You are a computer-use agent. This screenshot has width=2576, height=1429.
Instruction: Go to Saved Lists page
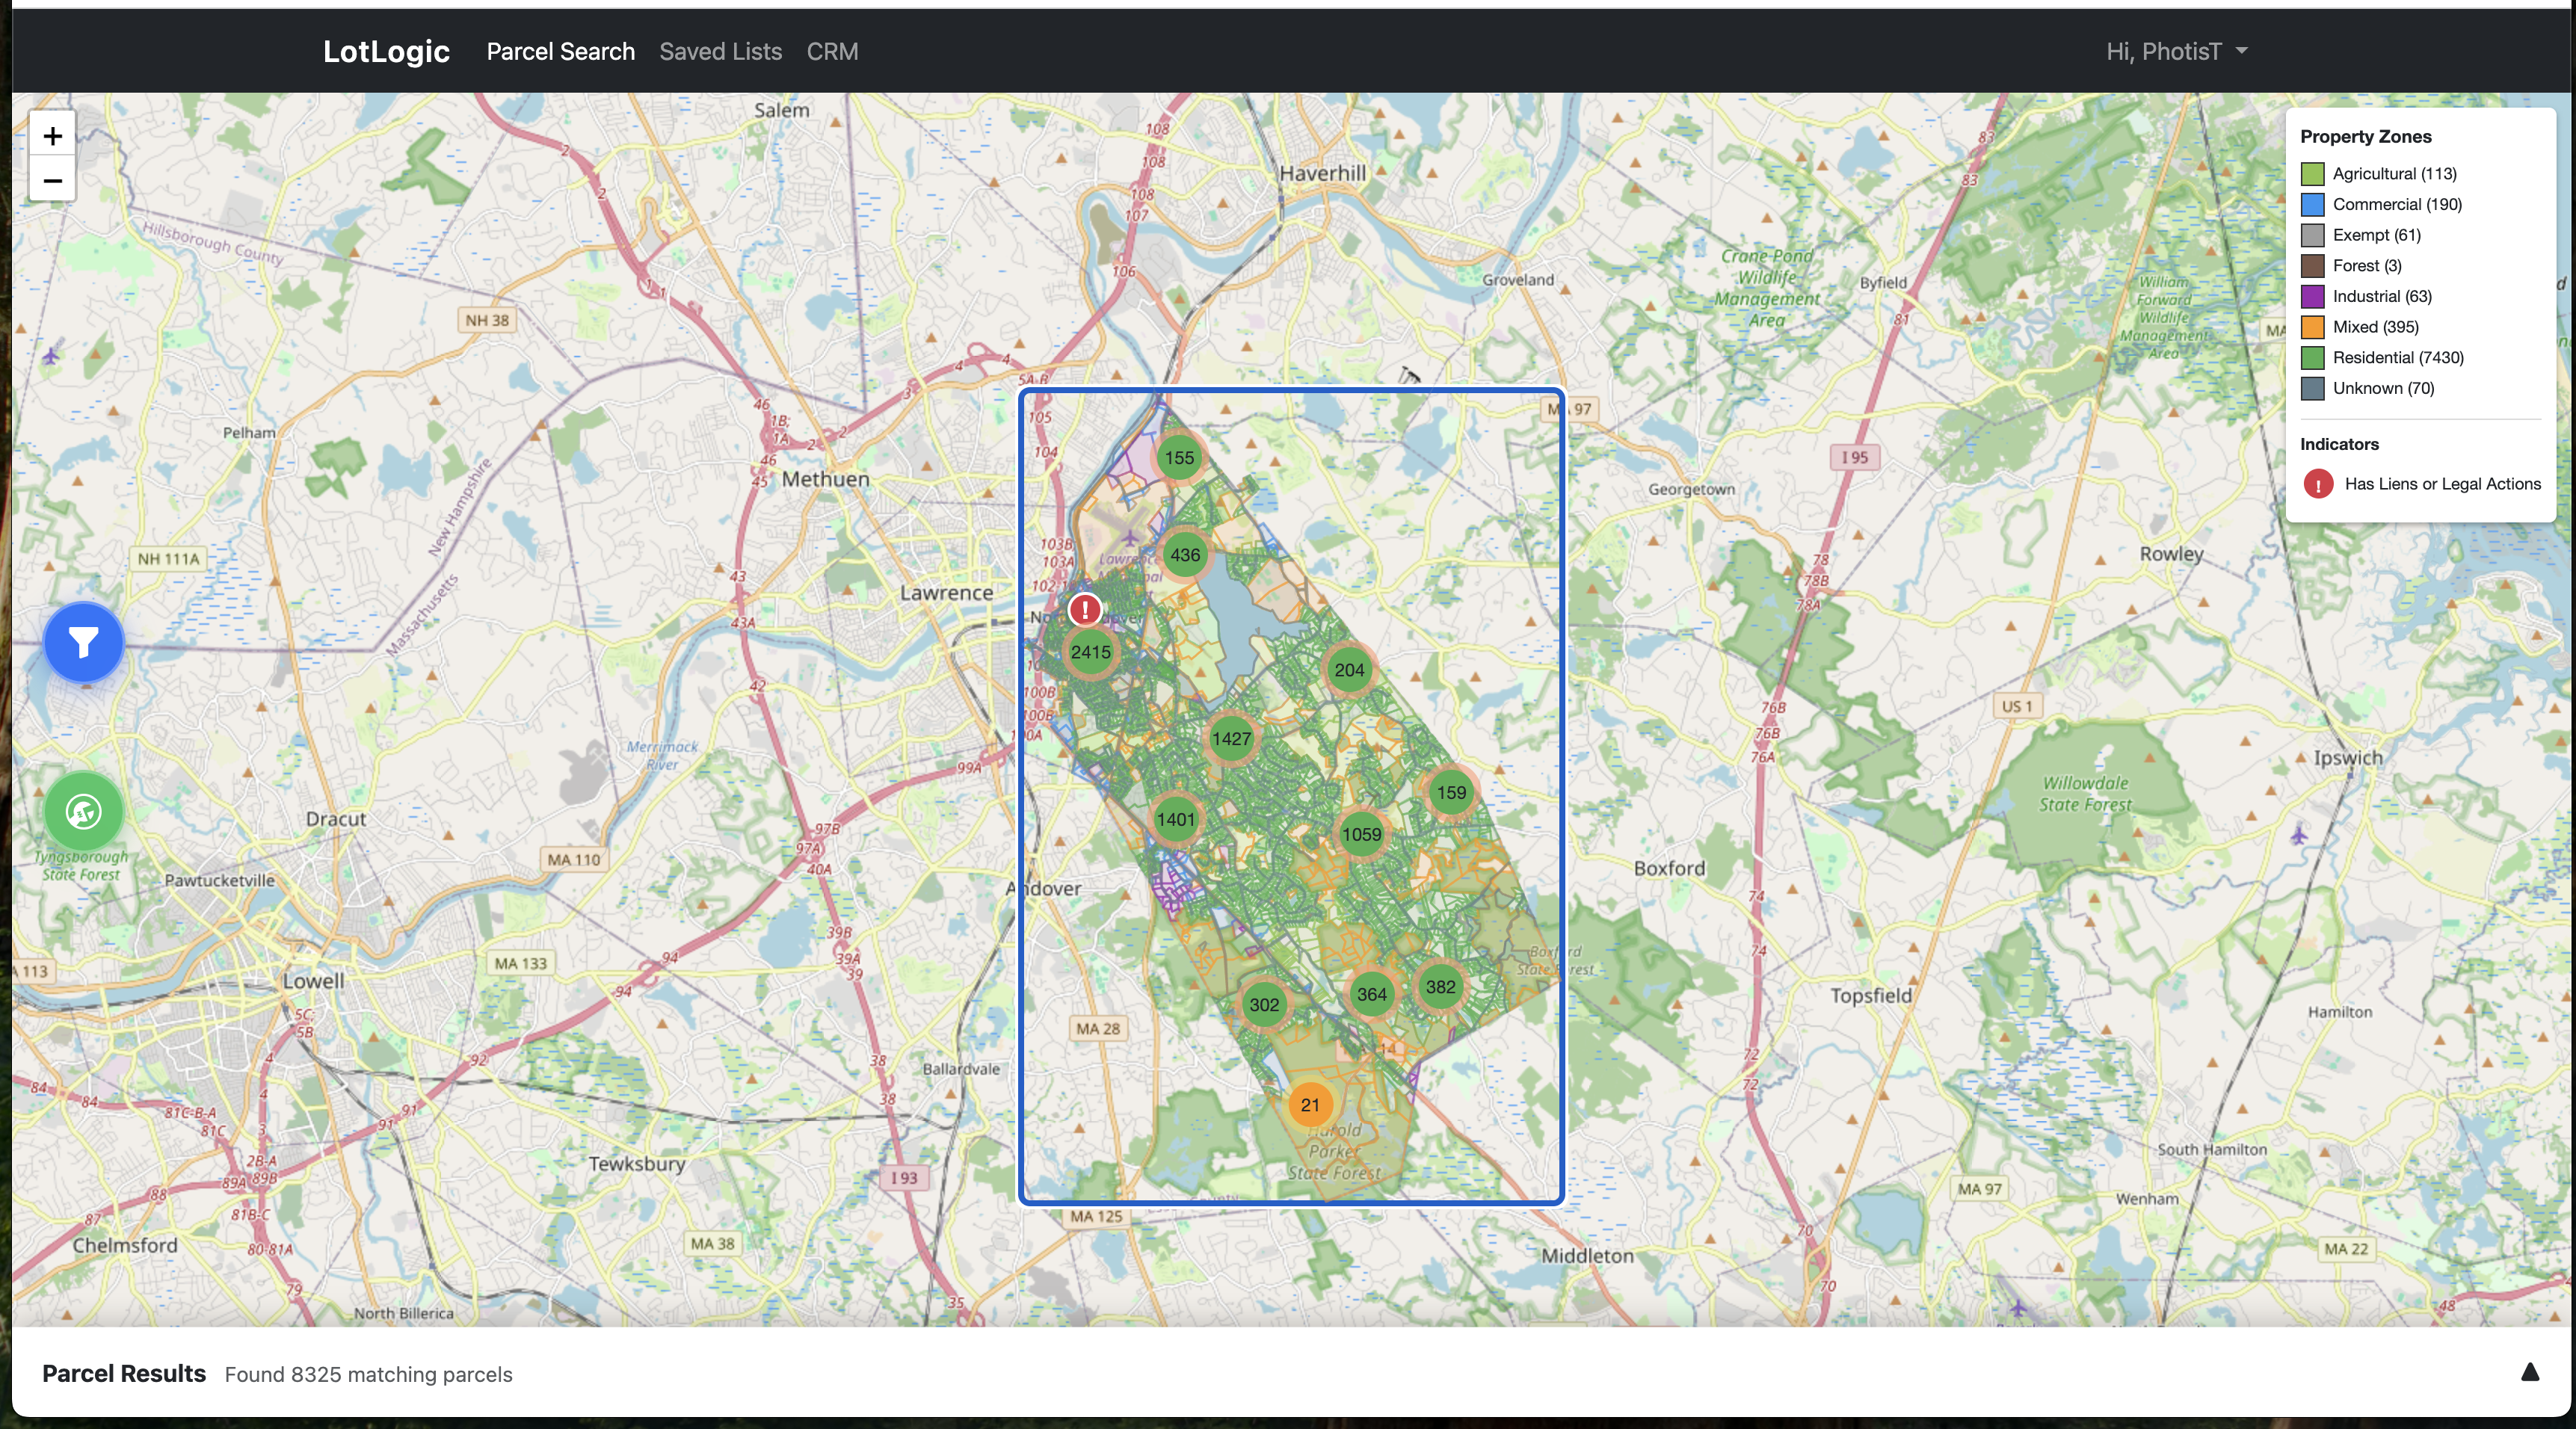pyautogui.click(x=720, y=52)
